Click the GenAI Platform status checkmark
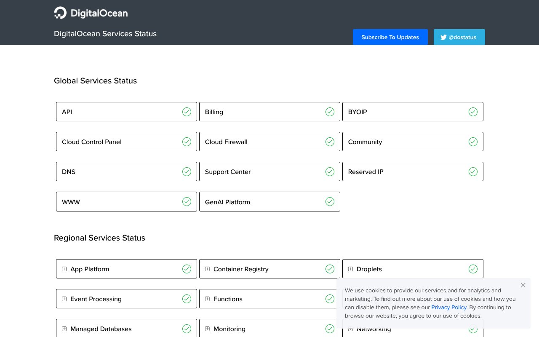The height and width of the screenshot is (337, 539). tap(330, 202)
